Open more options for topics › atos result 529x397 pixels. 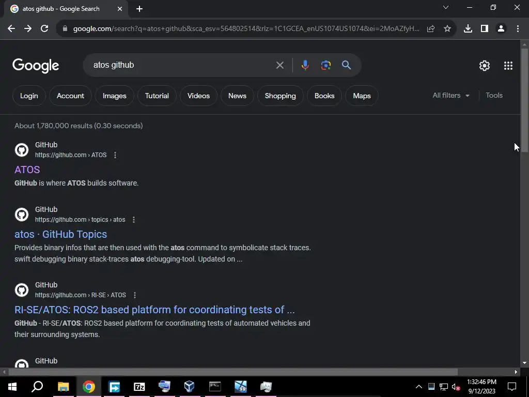[134, 220]
